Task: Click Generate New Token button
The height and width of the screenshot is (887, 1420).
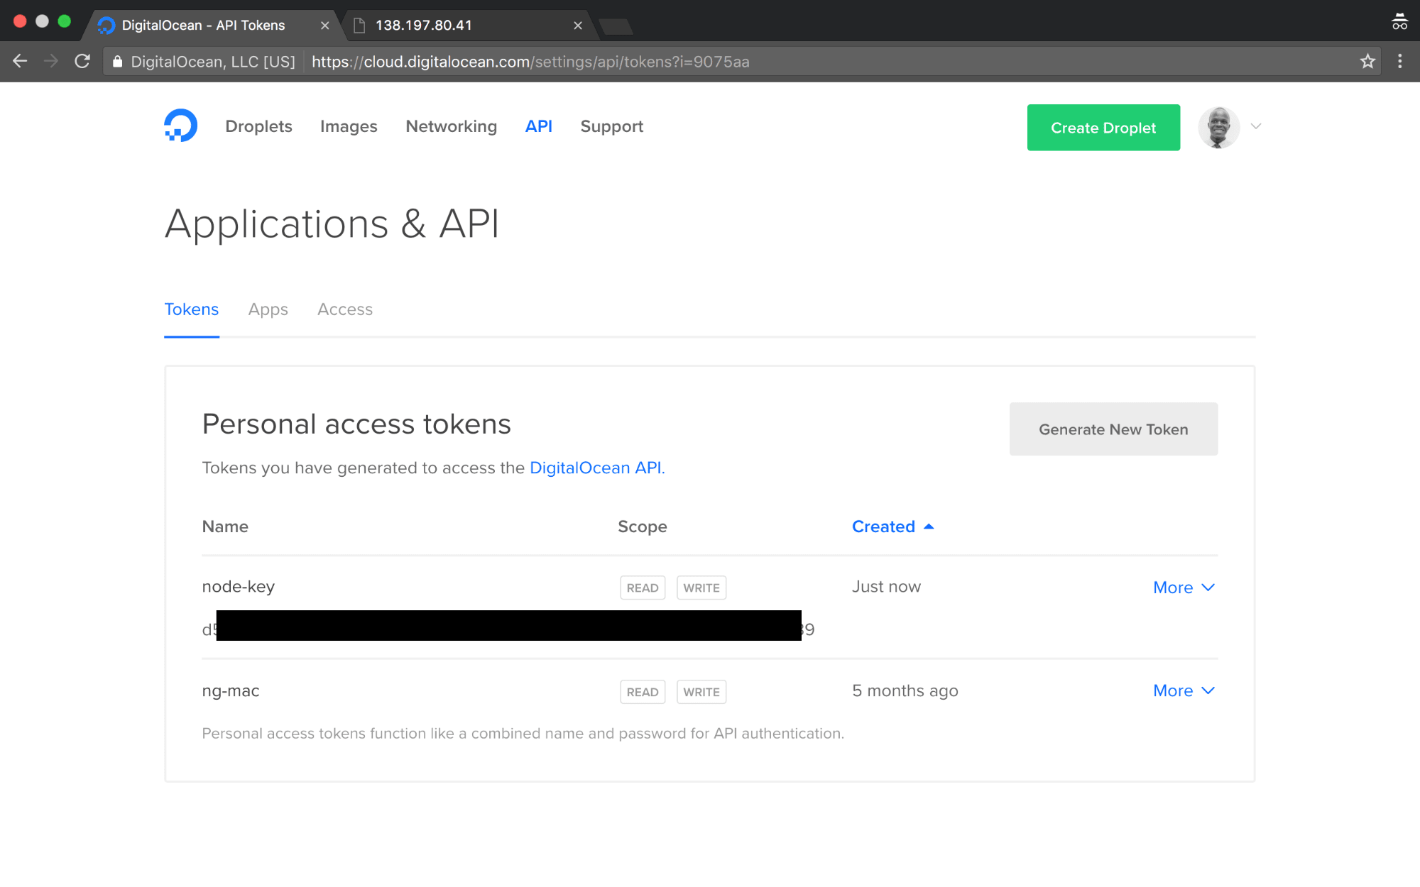Action: (x=1113, y=429)
